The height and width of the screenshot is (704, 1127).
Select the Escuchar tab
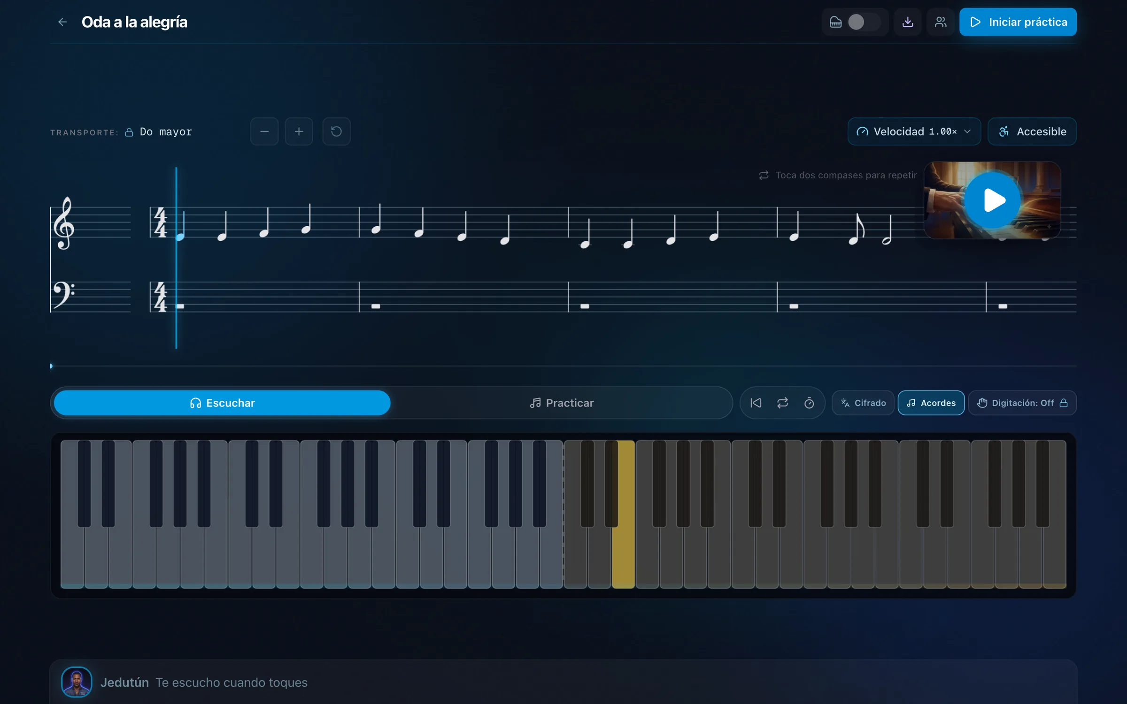tap(222, 403)
